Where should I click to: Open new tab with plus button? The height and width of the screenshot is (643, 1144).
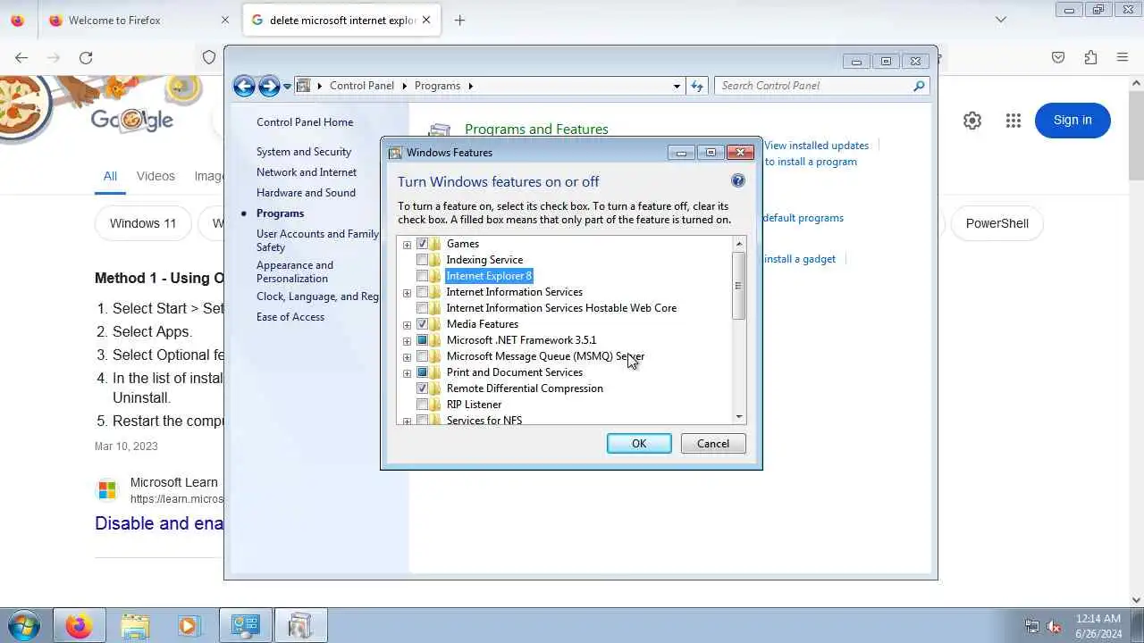(459, 20)
